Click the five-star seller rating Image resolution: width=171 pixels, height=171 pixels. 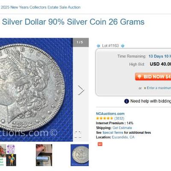pos(105,118)
